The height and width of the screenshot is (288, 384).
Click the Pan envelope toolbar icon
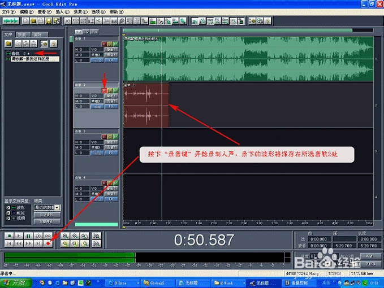click(202, 21)
